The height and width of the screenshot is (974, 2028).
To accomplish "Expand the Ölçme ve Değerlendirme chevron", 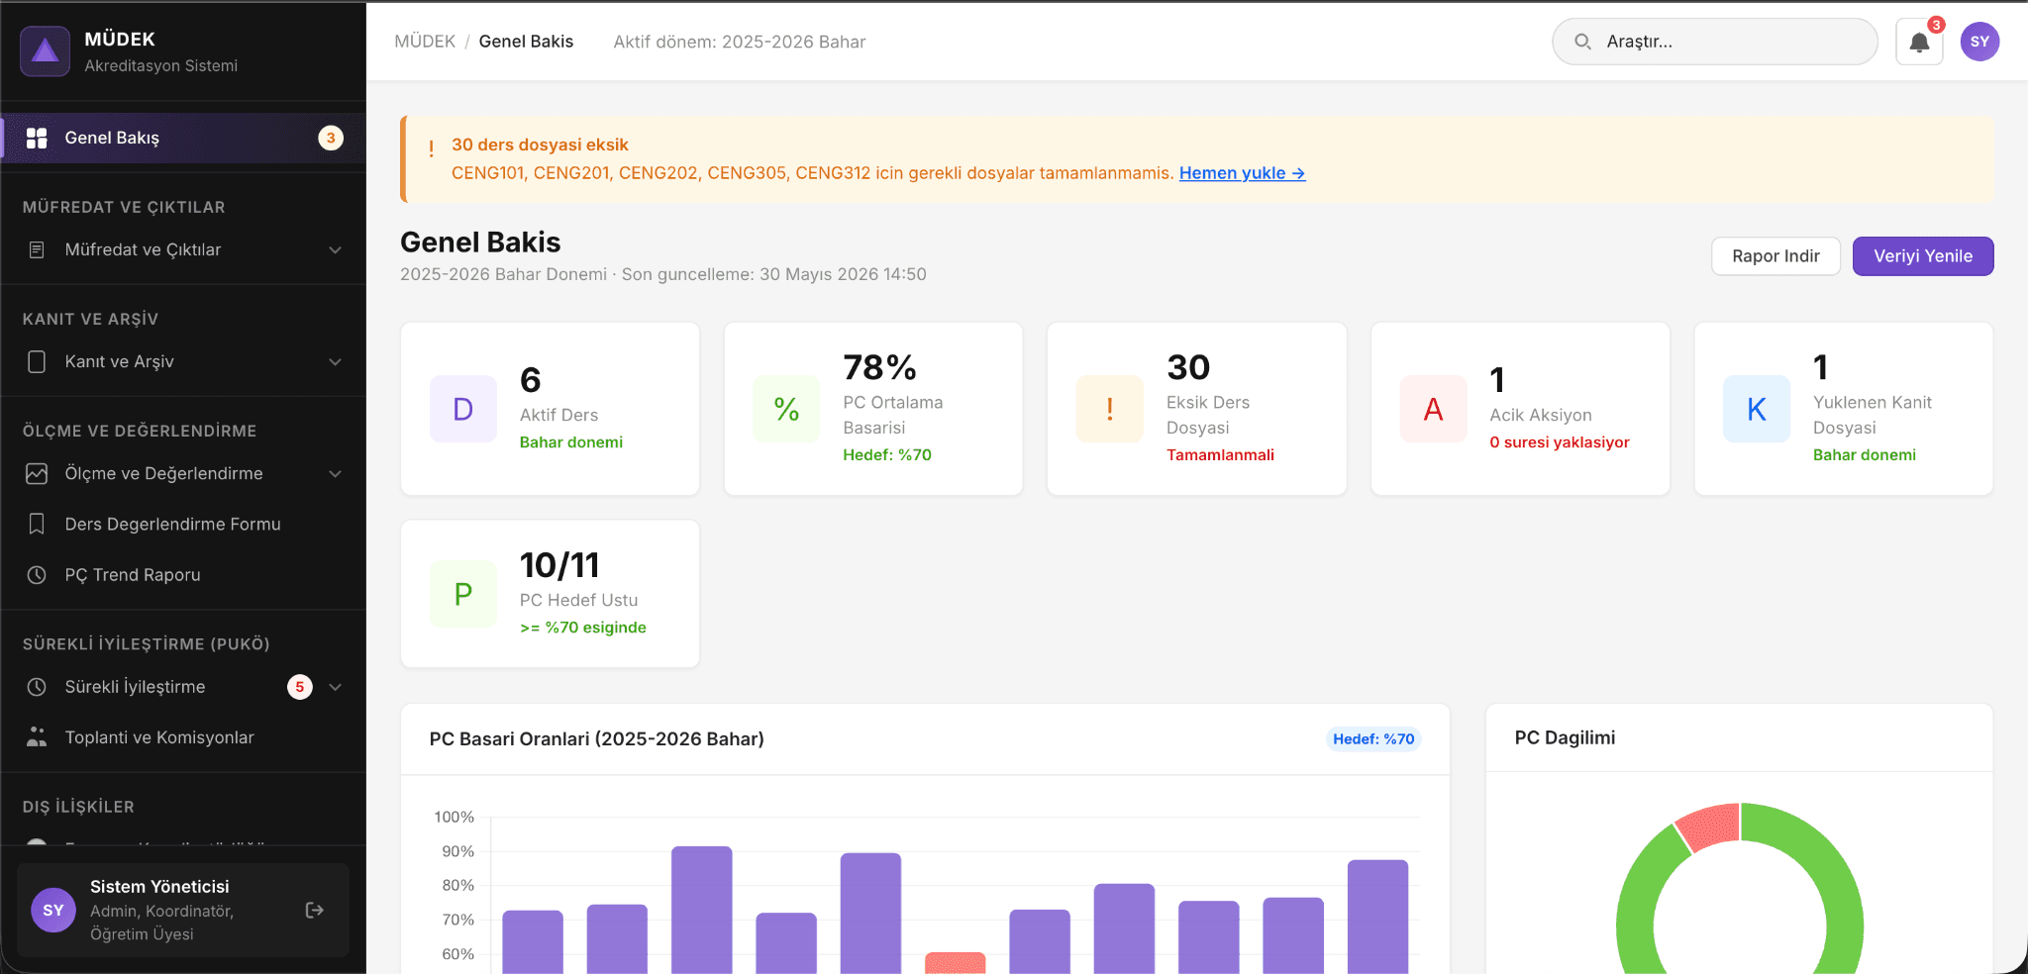I will [x=335, y=474].
